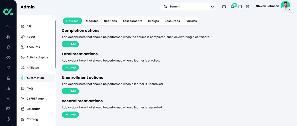Click the info icon beside About
The height and width of the screenshot is (126, 297).
pos(23,37)
